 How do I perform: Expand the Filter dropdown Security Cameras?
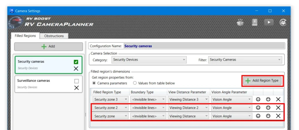pyautogui.click(x=245, y=60)
